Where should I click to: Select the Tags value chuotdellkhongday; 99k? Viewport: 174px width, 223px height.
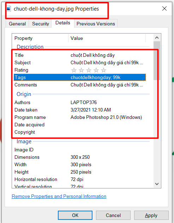point(95,77)
